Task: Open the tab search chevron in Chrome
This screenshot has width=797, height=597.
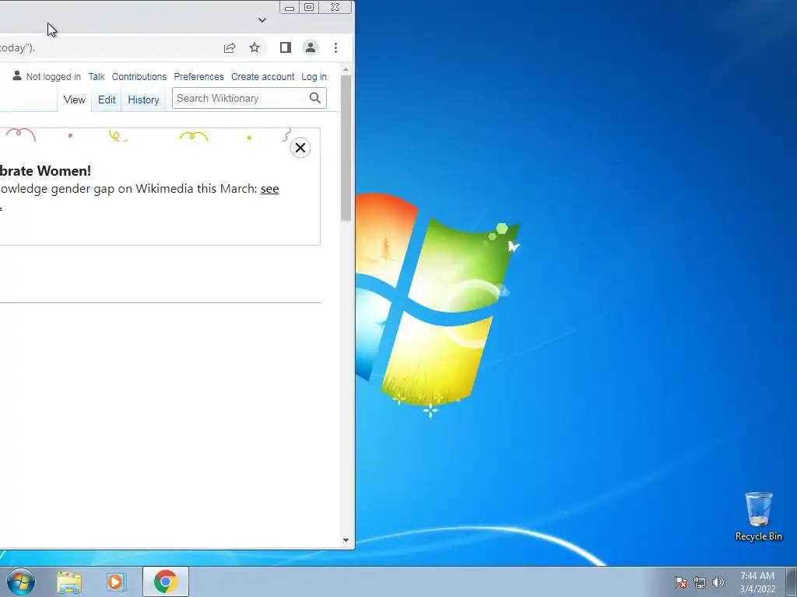Action: pos(262,20)
